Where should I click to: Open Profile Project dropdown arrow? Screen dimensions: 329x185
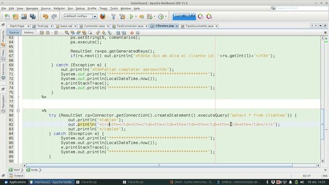pyautogui.click(x=154, y=16)
